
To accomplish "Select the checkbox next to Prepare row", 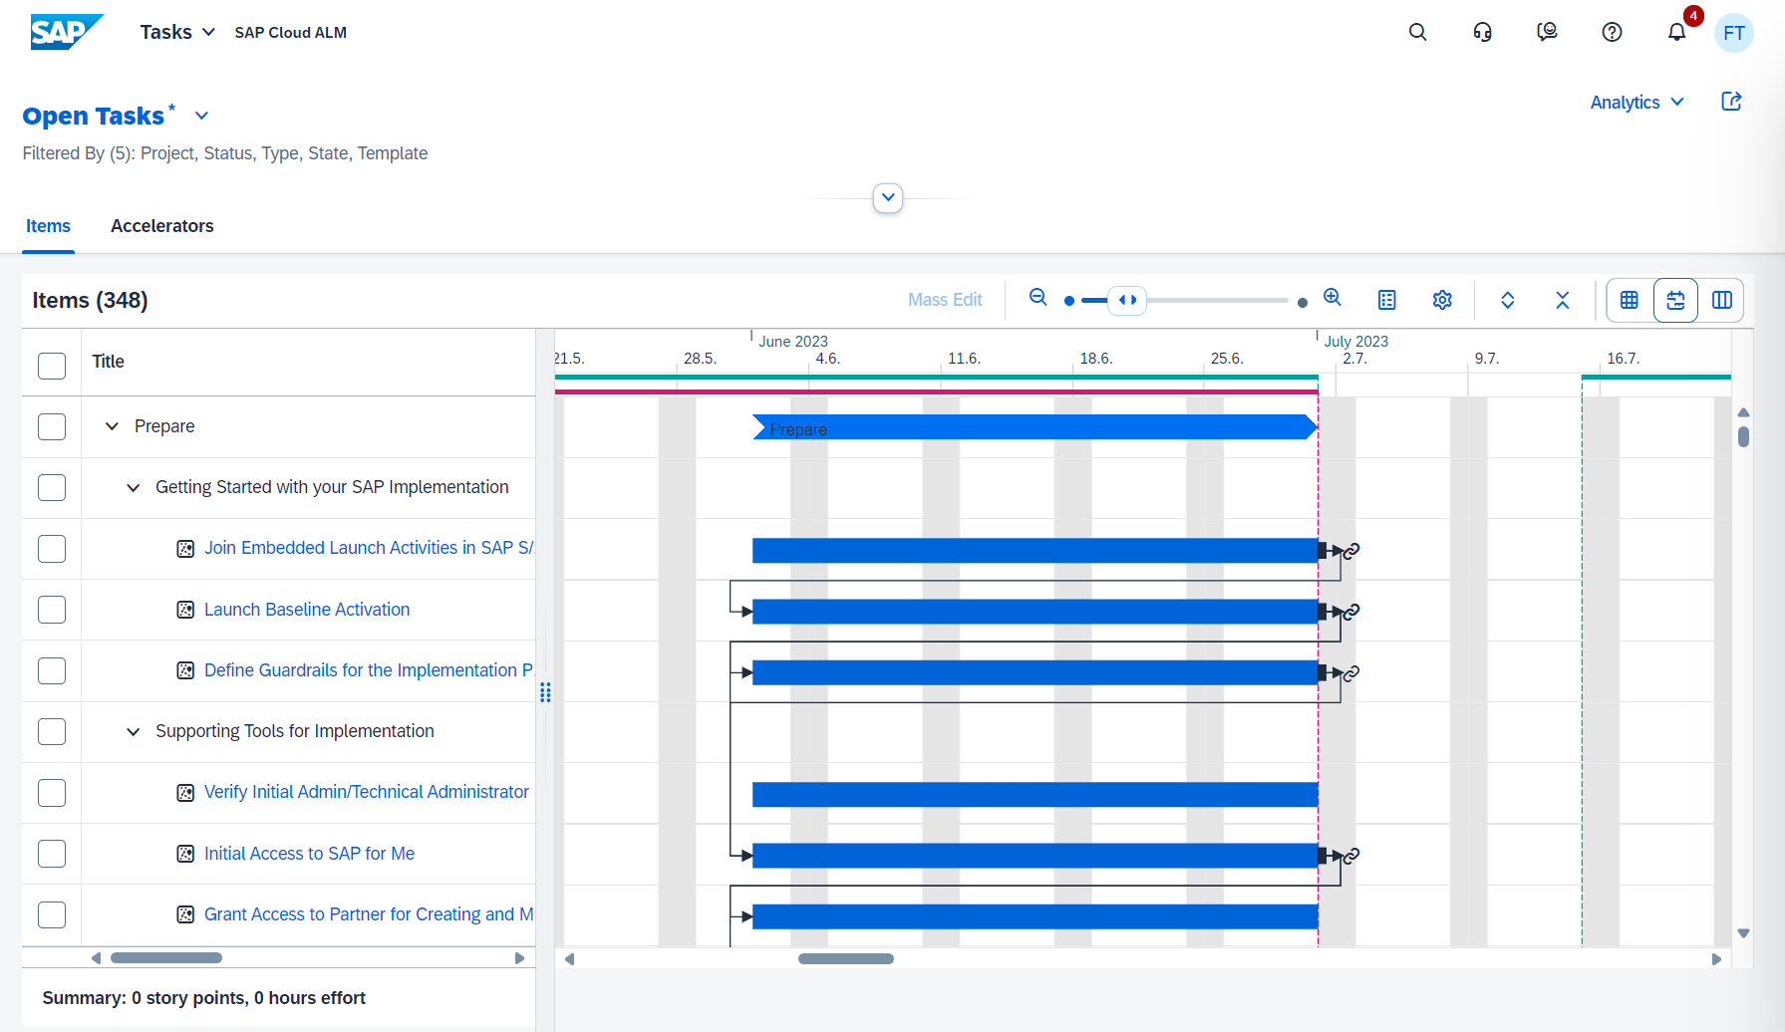I will coord(51,426).
